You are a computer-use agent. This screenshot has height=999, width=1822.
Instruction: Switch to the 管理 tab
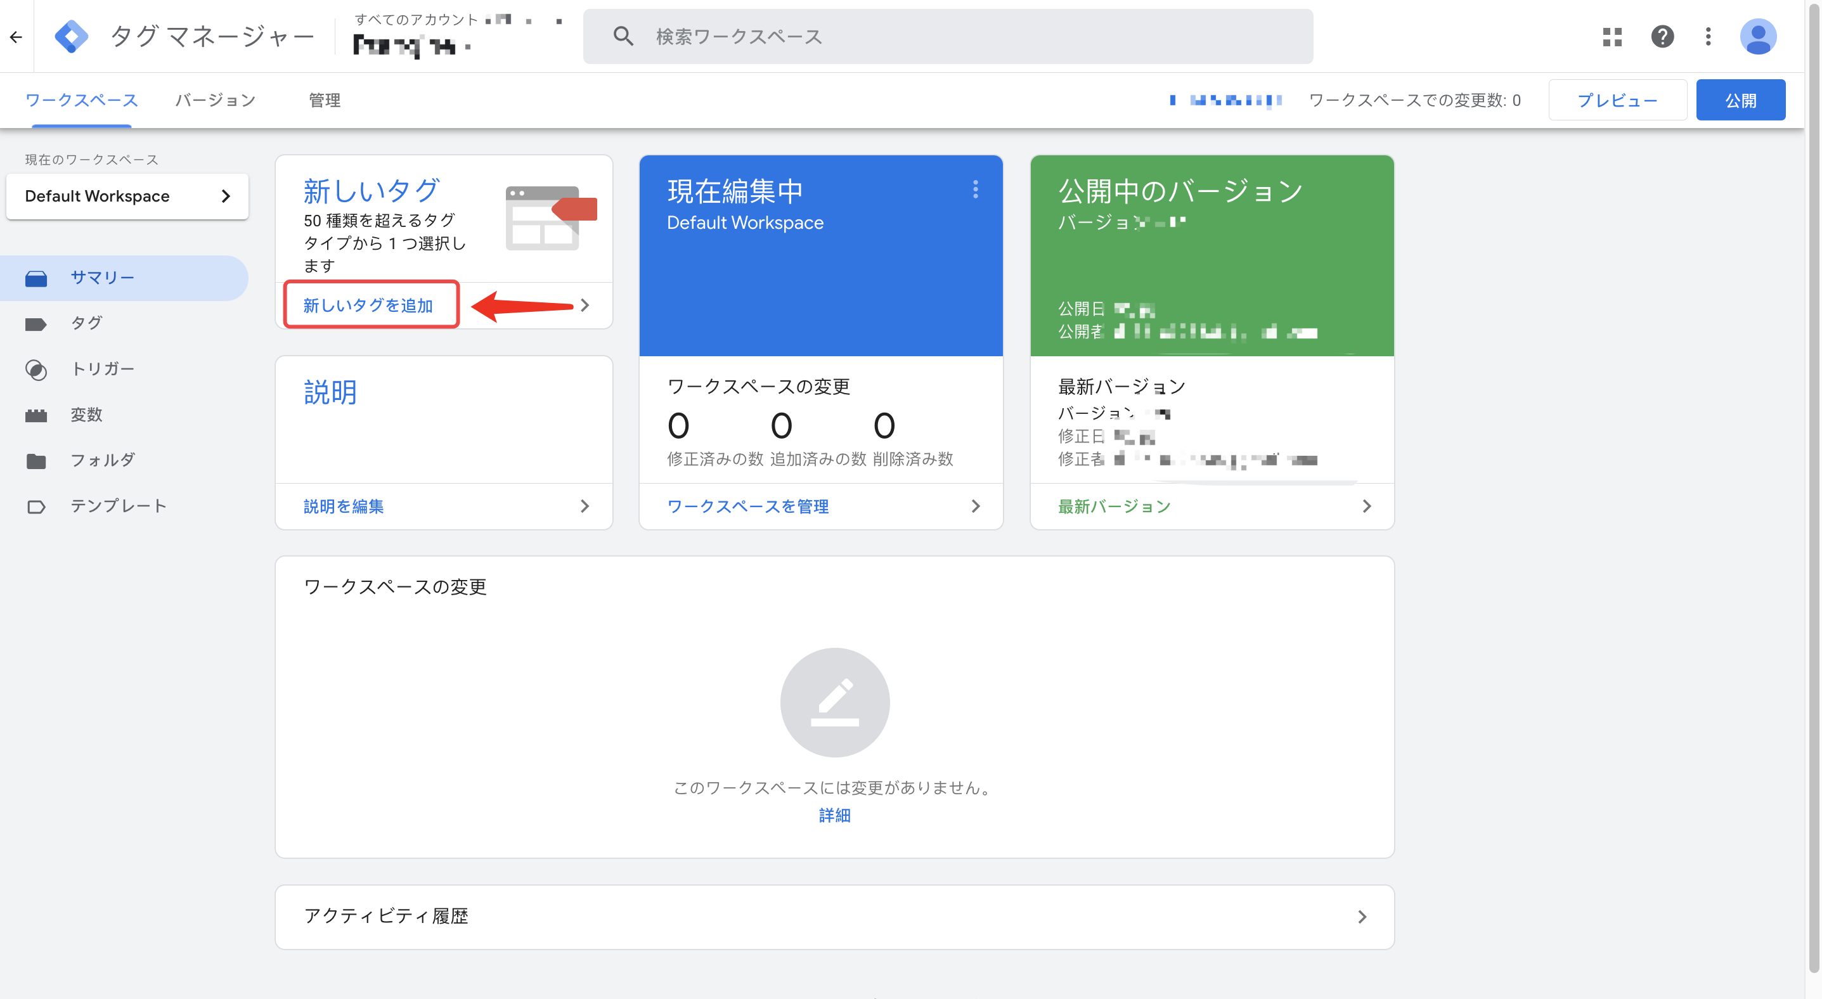click(x=325, y=100)
